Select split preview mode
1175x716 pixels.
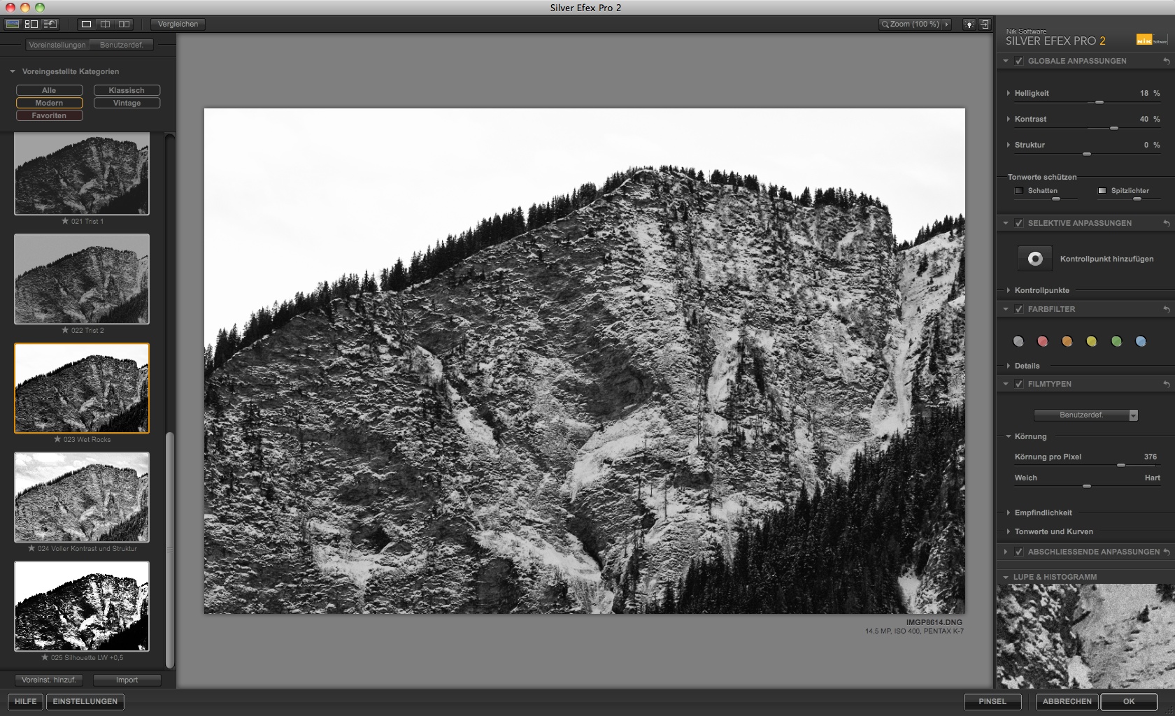click(x=105, y=24)
